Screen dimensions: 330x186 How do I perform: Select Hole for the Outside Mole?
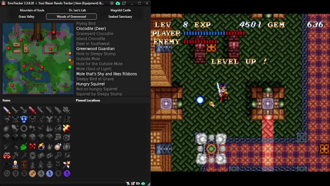coord(99,64)
